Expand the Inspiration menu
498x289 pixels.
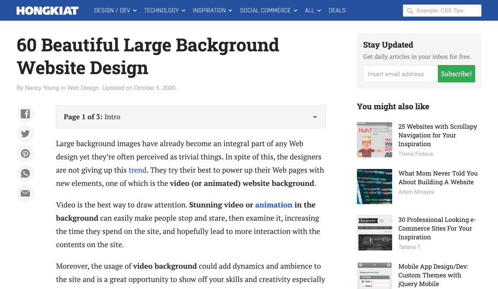[212, 10]
